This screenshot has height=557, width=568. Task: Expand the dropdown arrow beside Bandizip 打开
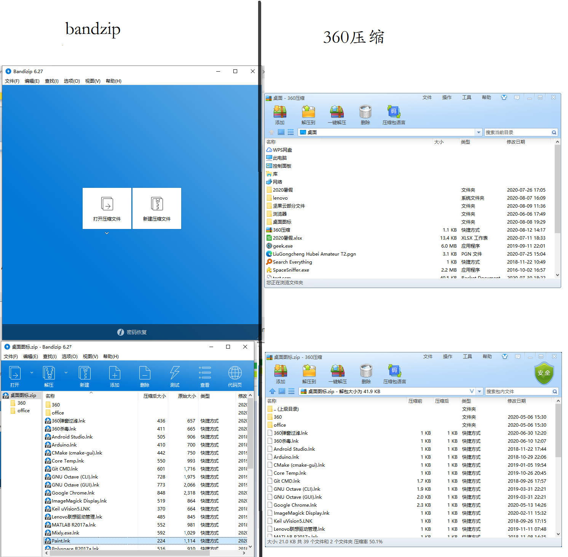coord(32,373)
